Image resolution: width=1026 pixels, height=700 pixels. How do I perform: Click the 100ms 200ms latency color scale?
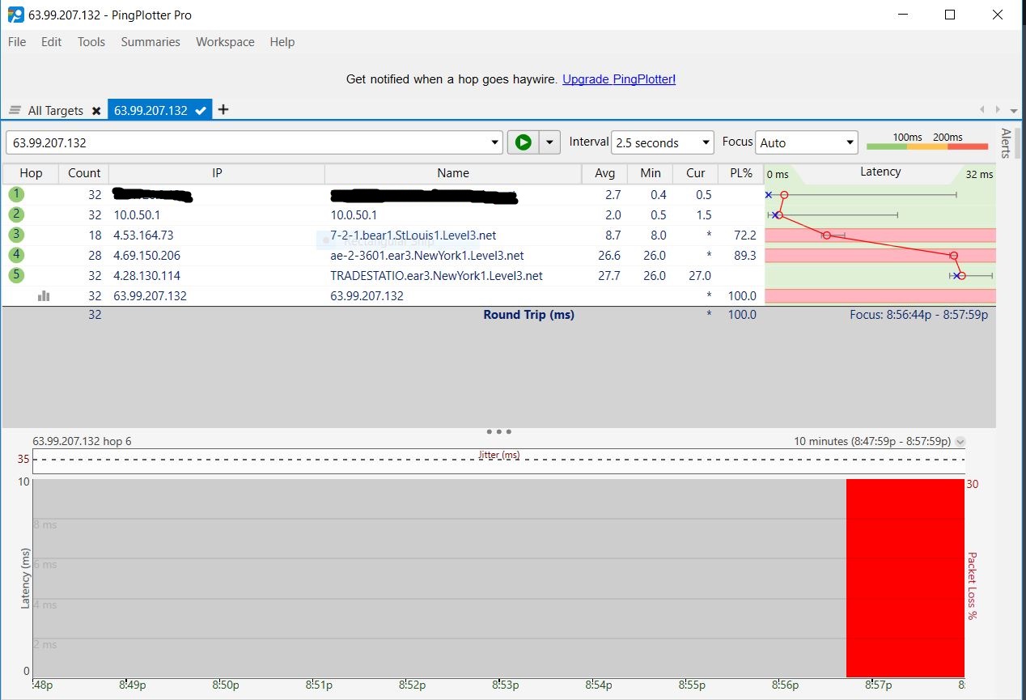click(927, 142)
